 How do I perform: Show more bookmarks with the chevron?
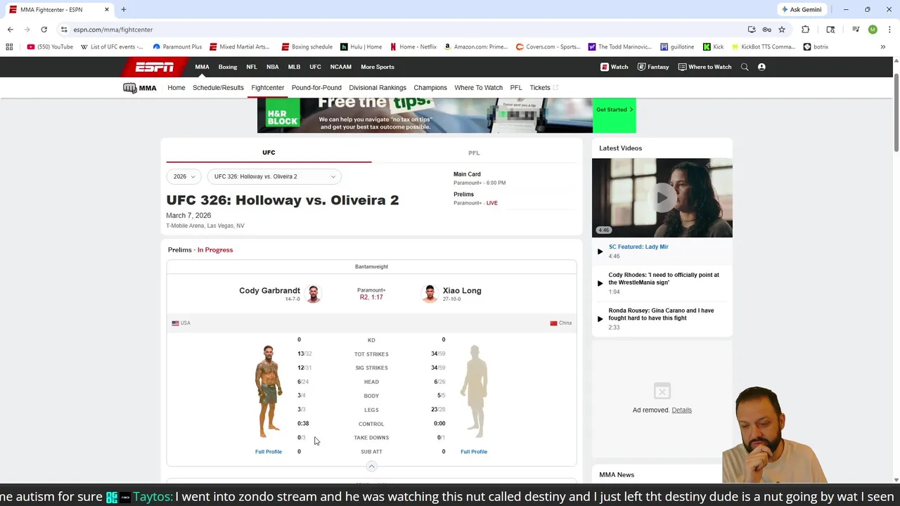(x=882, y=47)
